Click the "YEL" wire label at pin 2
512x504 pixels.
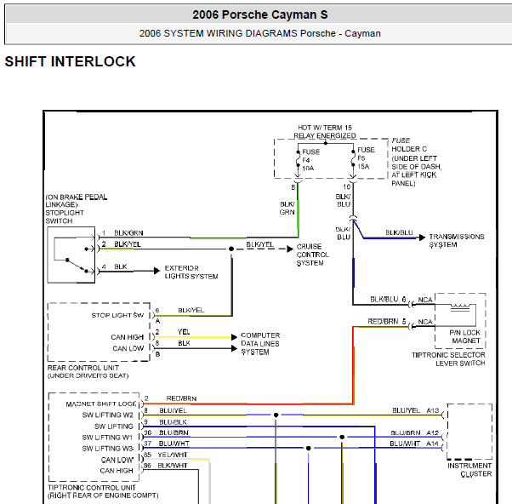(x=184, y=332)
